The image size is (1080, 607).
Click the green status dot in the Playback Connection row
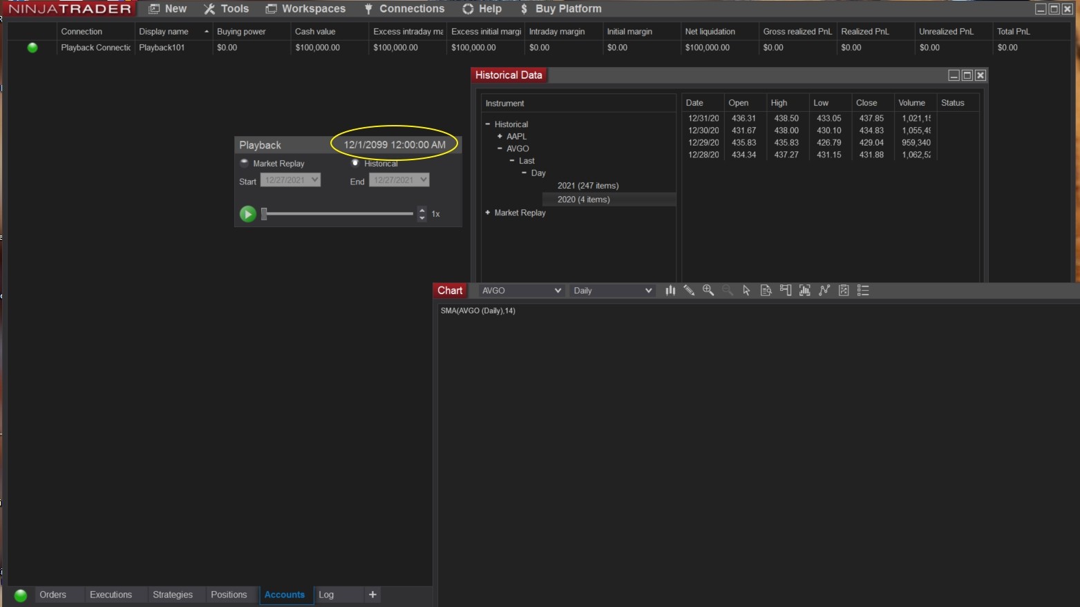(x=32, y=48)
